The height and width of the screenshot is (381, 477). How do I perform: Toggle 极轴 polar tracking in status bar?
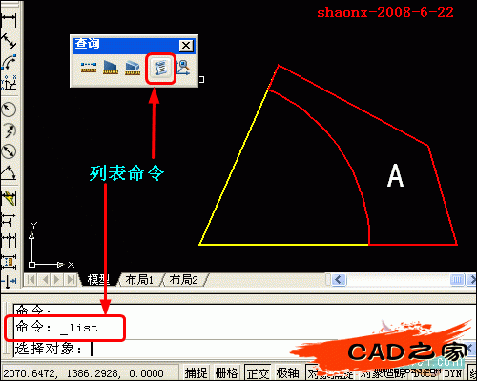tap(287, 372)
